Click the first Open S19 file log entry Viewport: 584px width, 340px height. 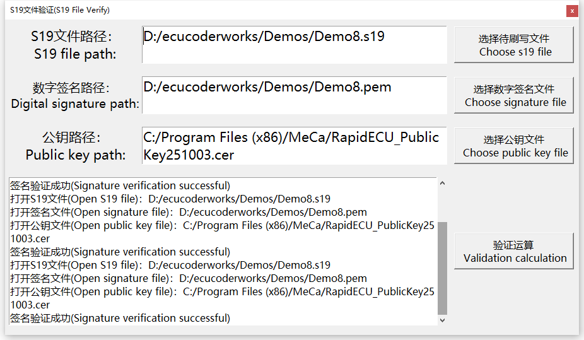(170, 199)
